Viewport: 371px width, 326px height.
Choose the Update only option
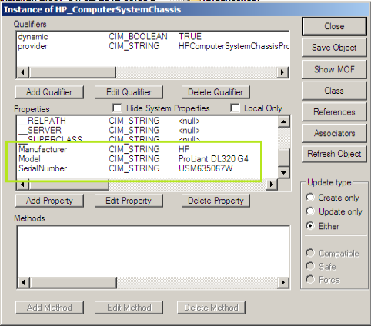(x=310, y=211)
